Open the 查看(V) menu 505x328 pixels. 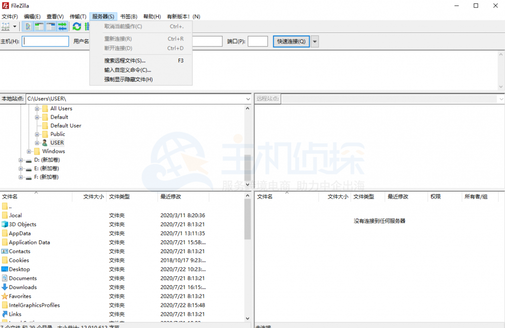pos(55,16)
